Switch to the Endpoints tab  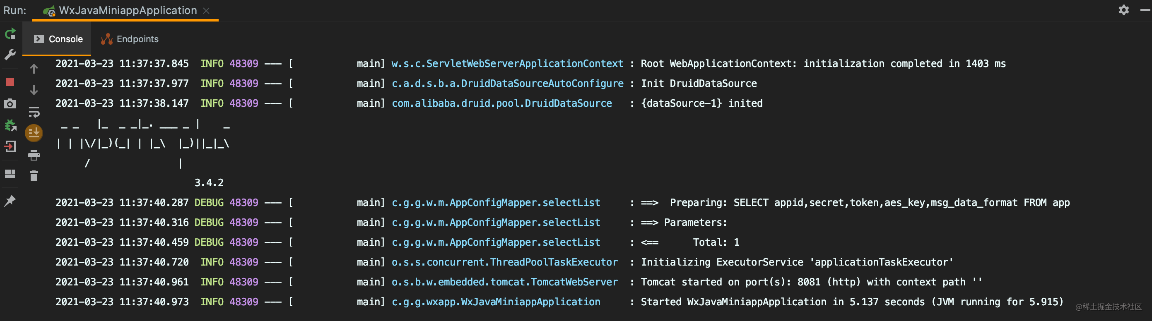(130, 39)
